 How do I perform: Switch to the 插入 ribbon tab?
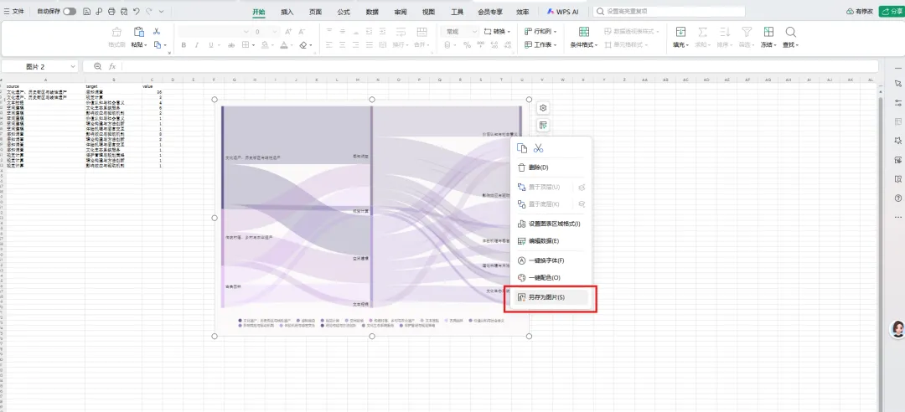click(287, 12)
